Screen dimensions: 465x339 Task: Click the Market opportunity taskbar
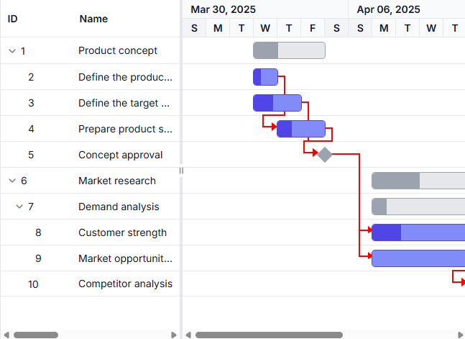pyautogui.click(x=417, y=258)
